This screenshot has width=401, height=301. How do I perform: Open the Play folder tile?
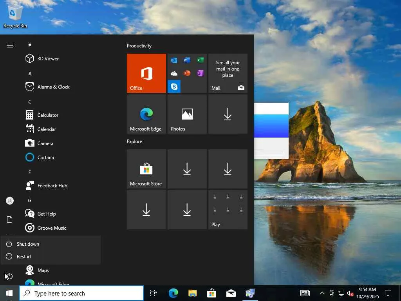pos(228,210)
